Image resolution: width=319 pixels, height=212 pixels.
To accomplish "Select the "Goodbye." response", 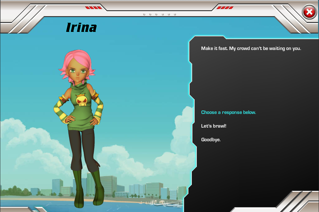I will point(211,140).
